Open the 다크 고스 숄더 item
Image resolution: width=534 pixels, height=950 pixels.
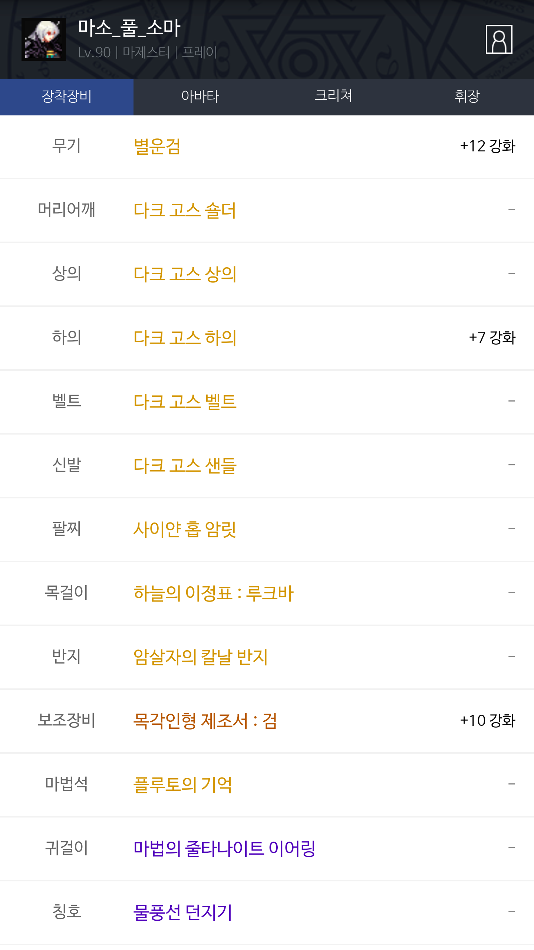coord(185,210)
